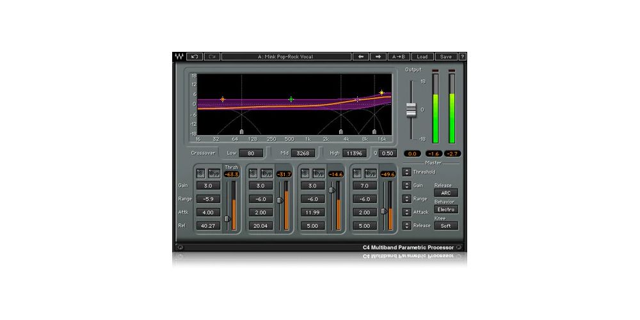Go to previous preset with left arrow
Viewport: 640px width, 320px height.
pyautogui.click(x=361, y=57)
